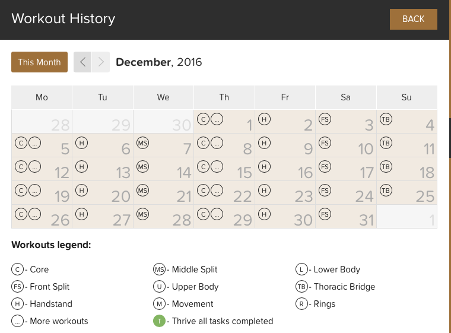Open Middle Split icon on December 14
451x333 pixels.
142,167
